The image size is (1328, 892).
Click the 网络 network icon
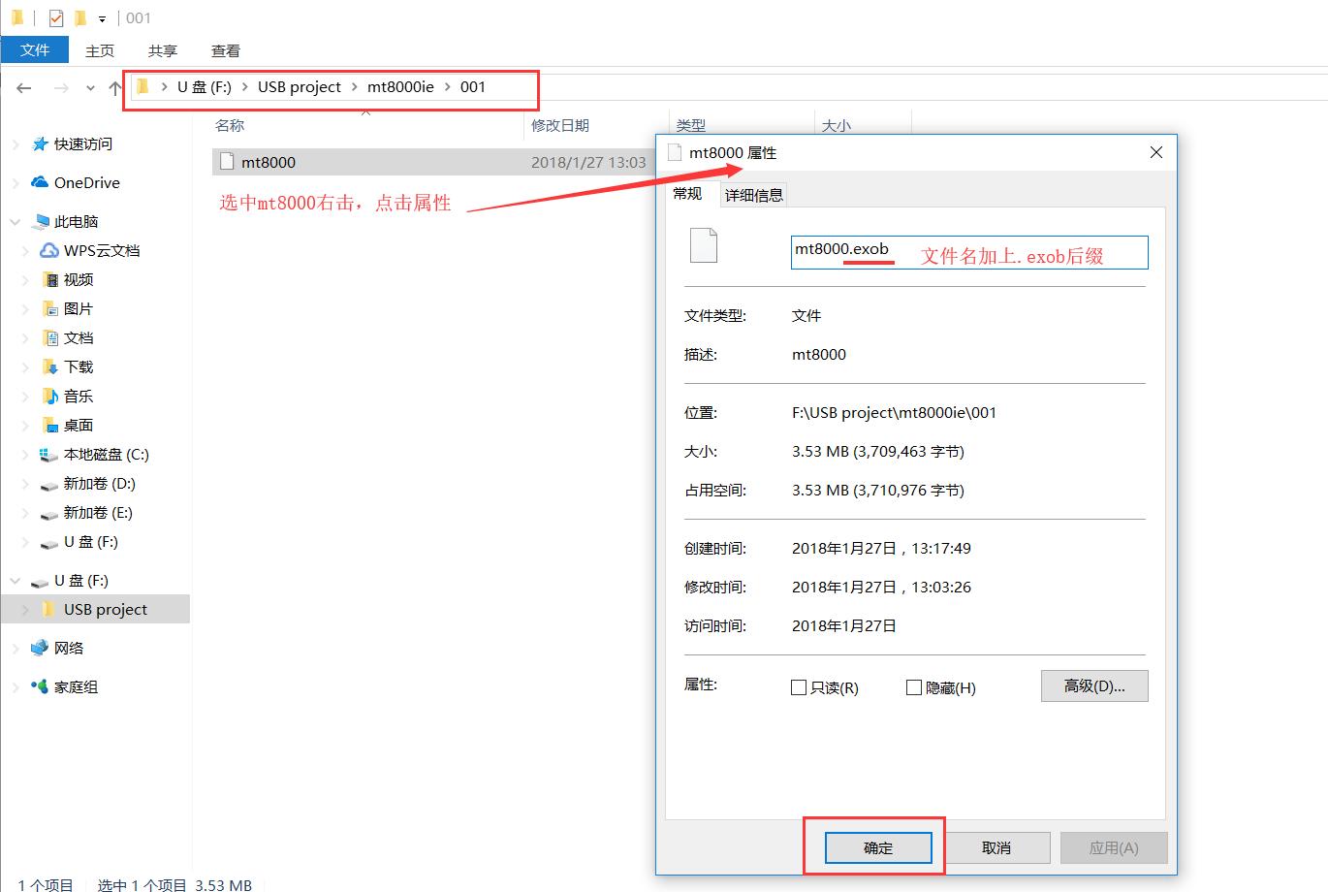pyautogui.click(x=40, y=648)
